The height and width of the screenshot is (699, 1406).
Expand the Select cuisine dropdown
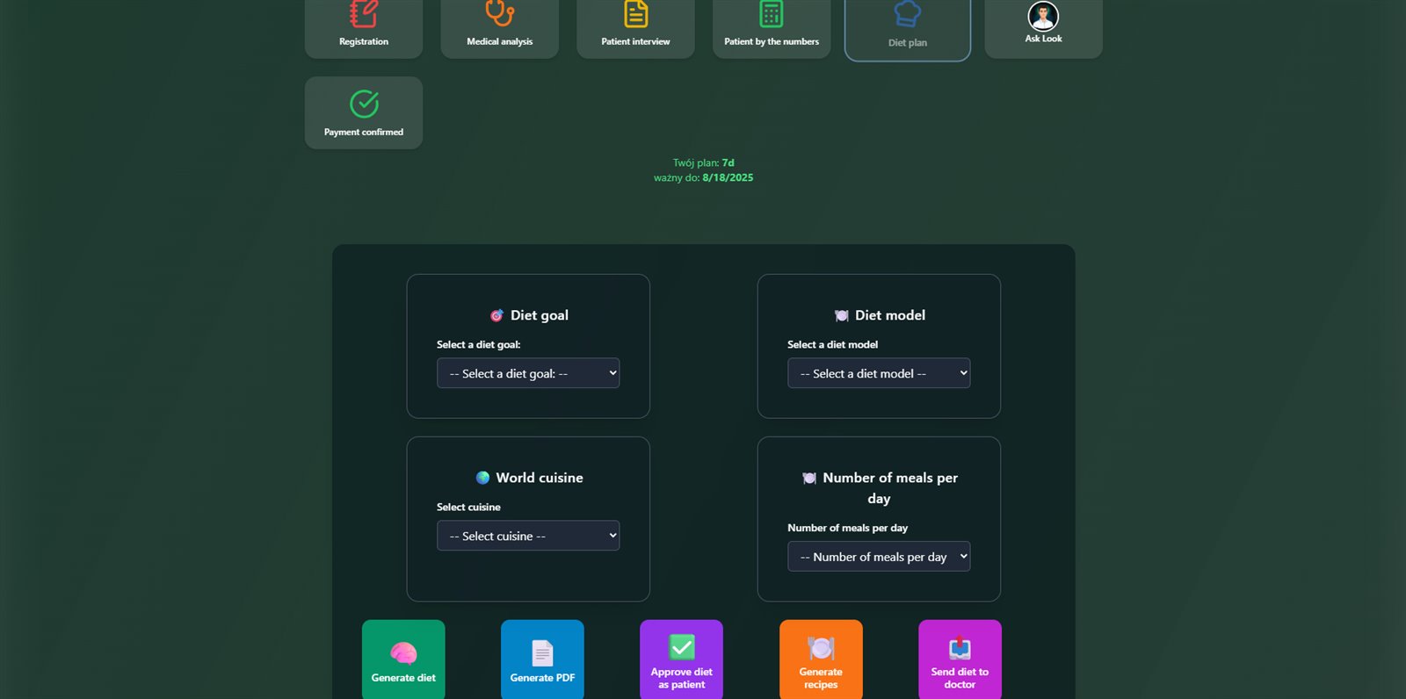point(527,536)
